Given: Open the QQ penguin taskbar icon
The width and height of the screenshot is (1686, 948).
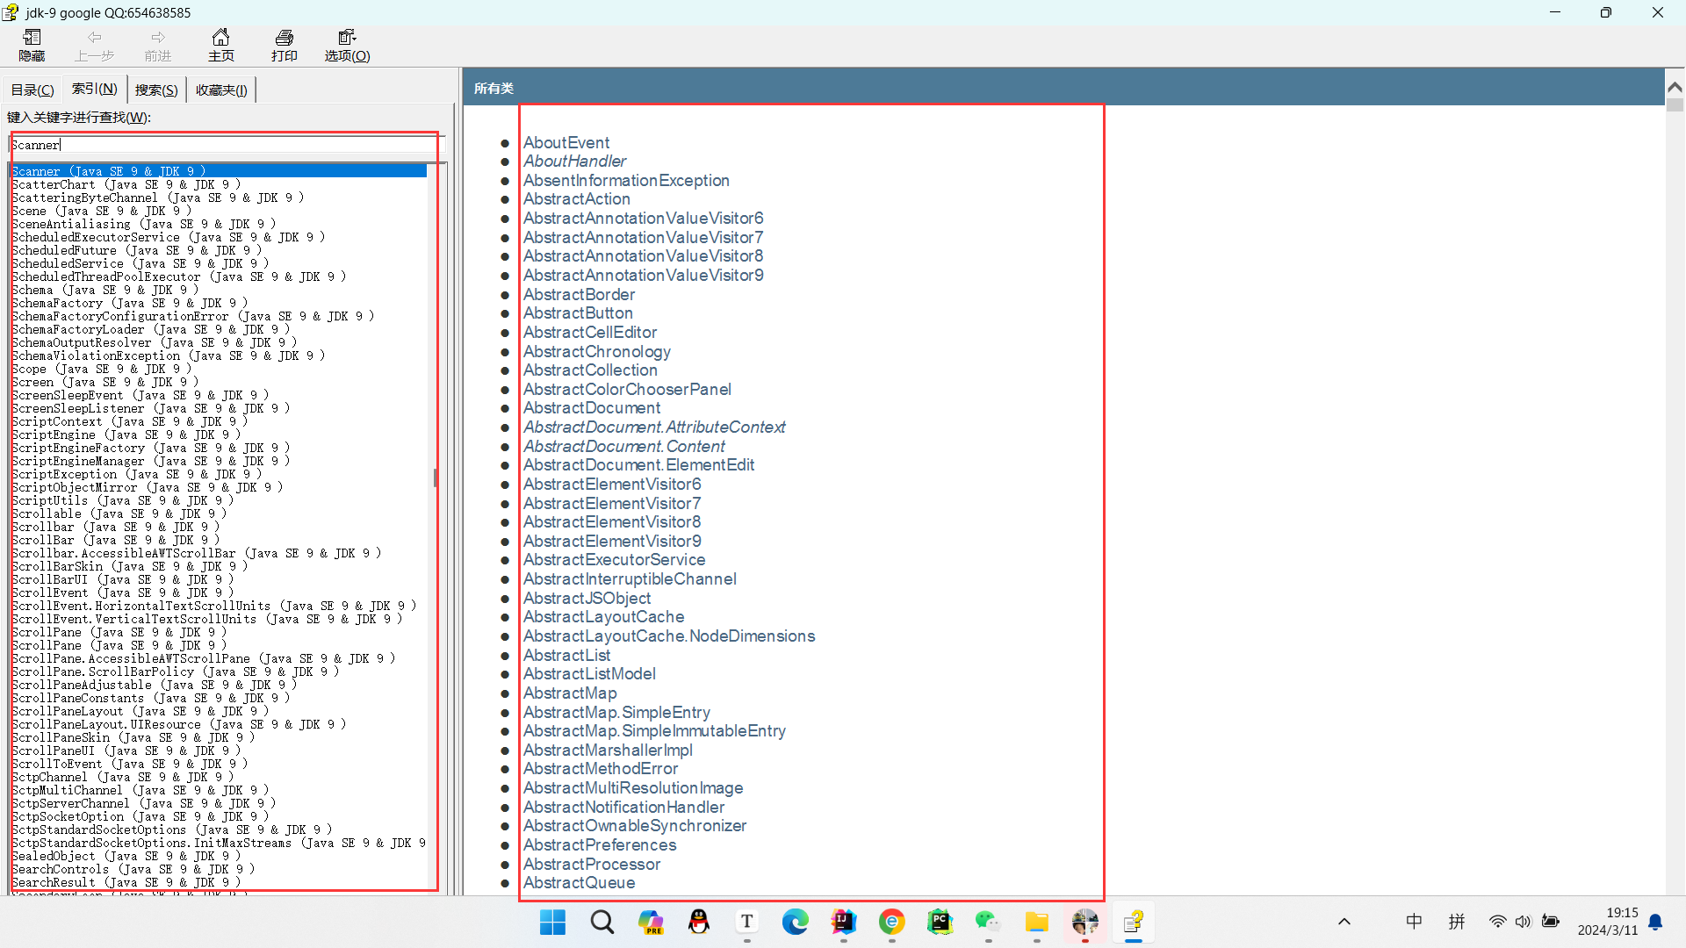Looking at the screenshot, I should 699,922.
